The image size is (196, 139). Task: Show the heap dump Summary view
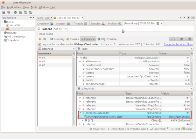(57, 39)
